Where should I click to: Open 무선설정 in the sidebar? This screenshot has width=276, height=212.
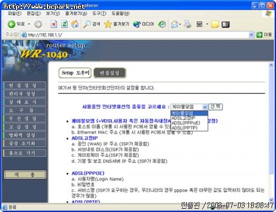pyautogui.click(x=25, y=119)
